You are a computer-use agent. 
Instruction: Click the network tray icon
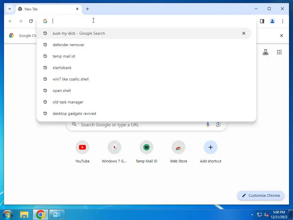(259, 215)
